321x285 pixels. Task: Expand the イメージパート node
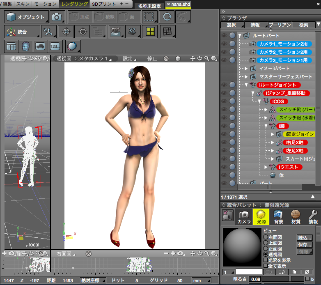pos(246,69)
